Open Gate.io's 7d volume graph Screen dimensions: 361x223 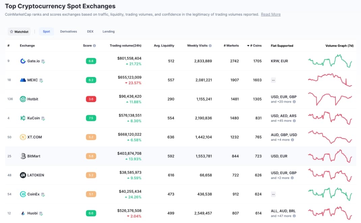(x=330, y=61)
